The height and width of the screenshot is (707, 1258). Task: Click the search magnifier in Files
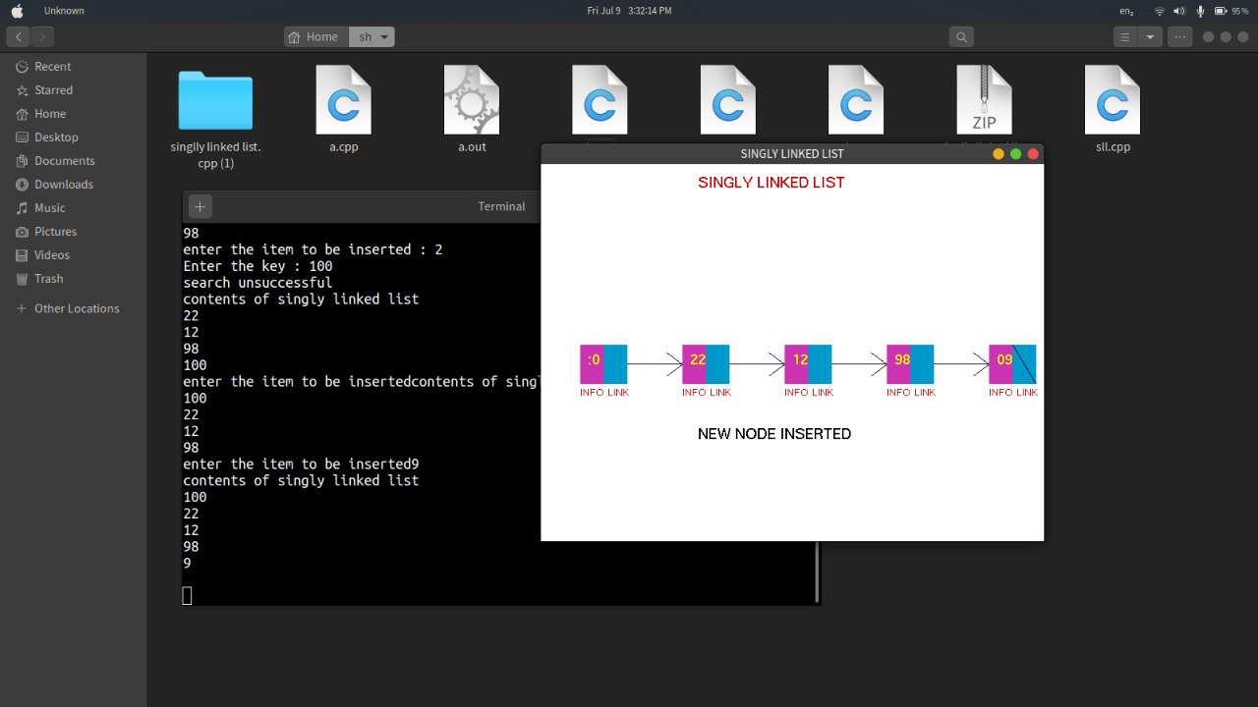coord(961,37)
